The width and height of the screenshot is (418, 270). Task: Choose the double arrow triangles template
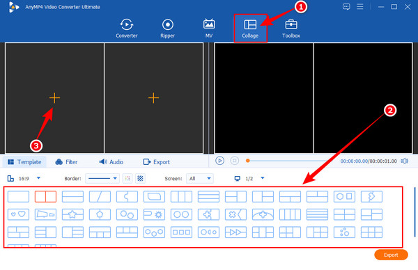(x=236, y=232)
